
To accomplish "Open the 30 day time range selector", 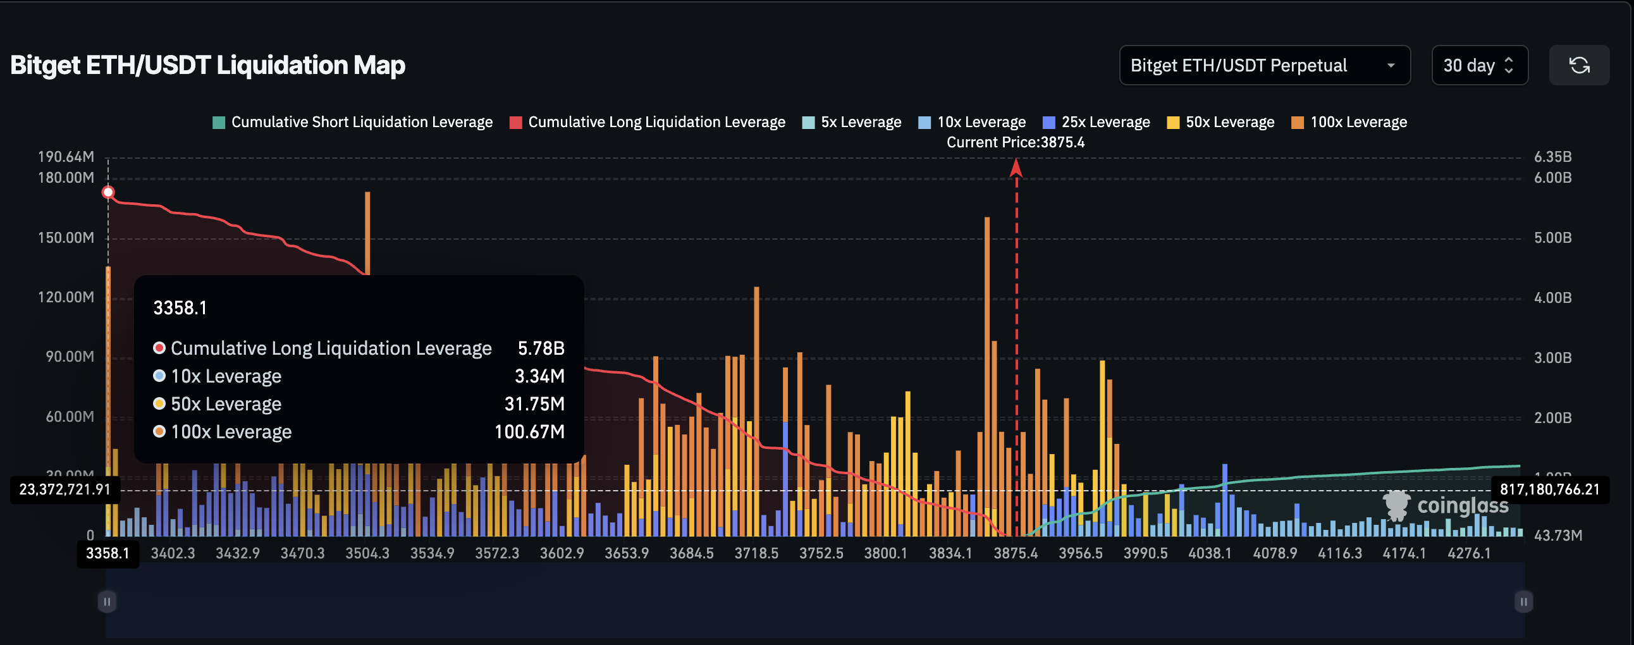I will pyautogui.click(x=1478, y=65).
